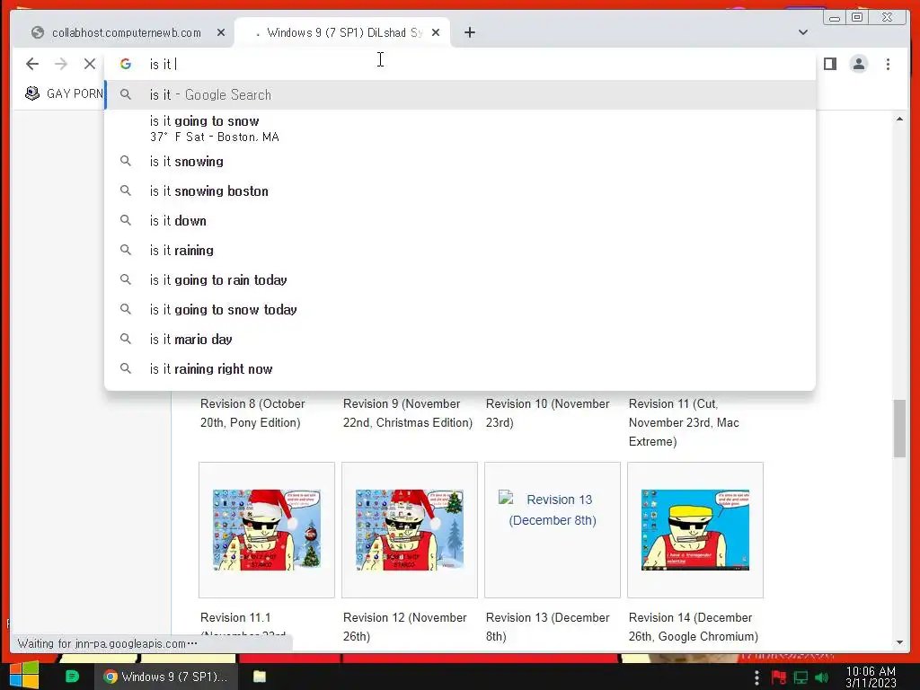
Task: Choose the 'is it down' suggestion
Action: [x=460, y=221]
